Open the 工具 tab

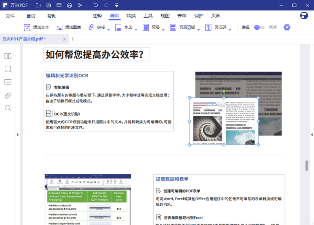pyautogui.click(x=148, y=16)
